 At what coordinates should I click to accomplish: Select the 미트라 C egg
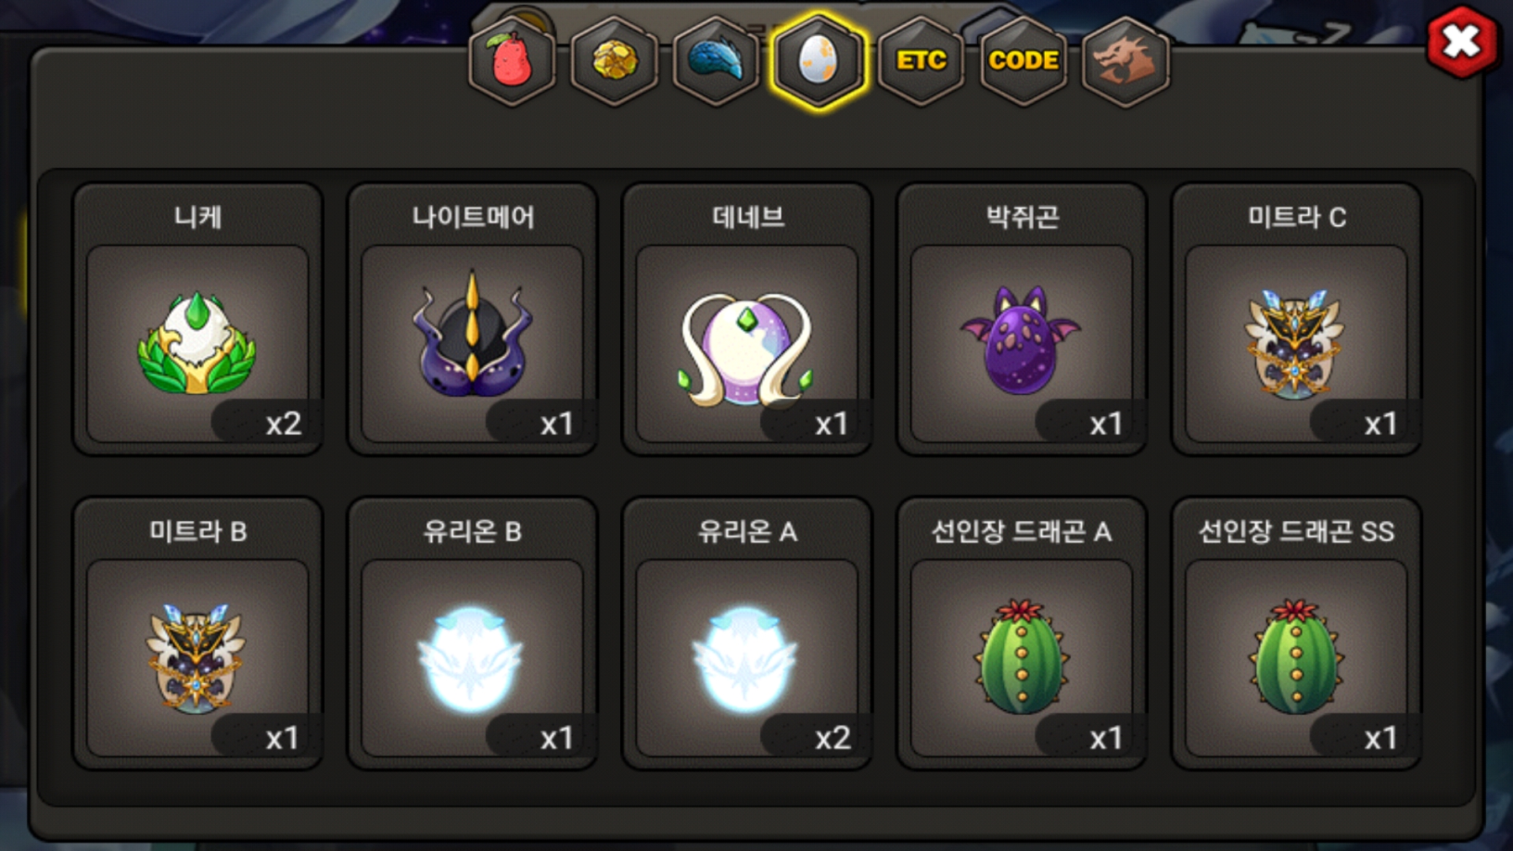tap(1296, 344)
